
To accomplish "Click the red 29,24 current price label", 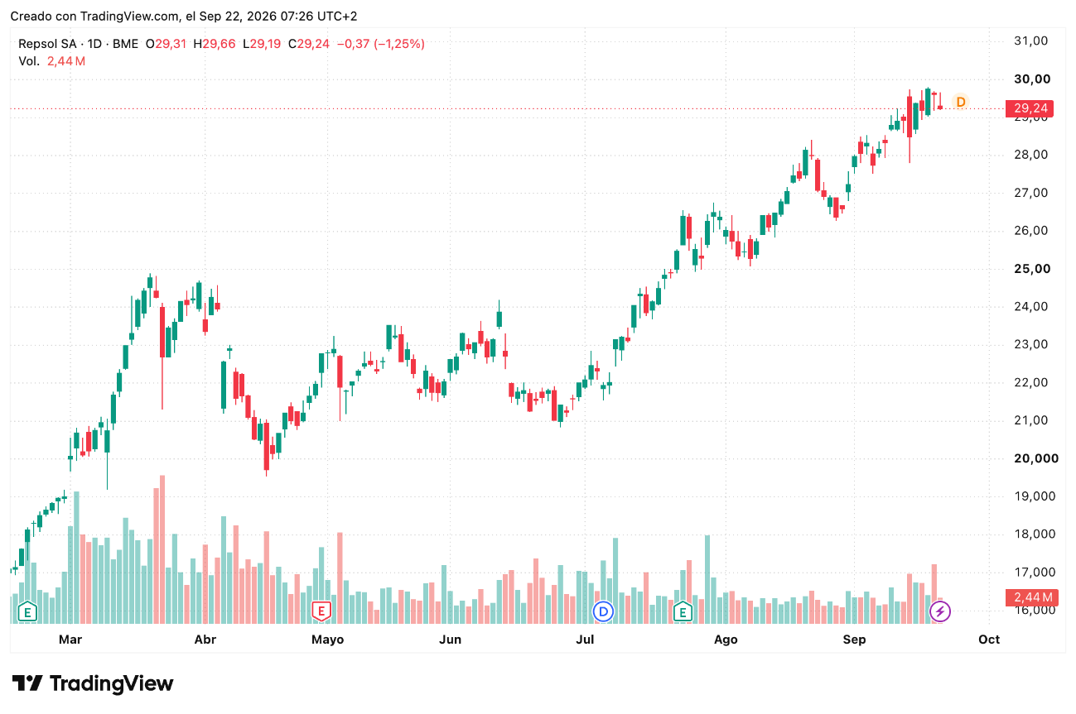I will click(1029, 108).
